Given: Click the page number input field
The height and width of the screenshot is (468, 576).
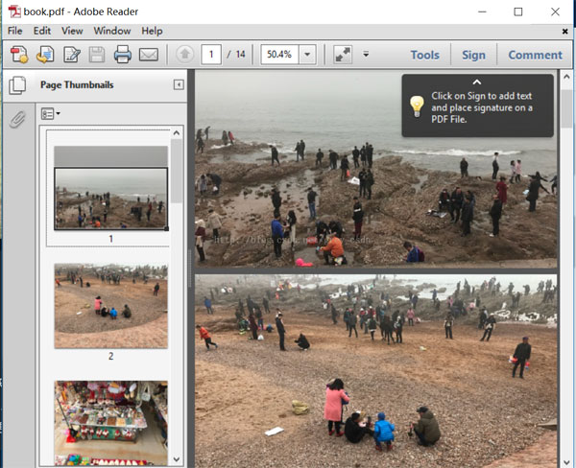Looking at the screenshot, I should [211, 55].
